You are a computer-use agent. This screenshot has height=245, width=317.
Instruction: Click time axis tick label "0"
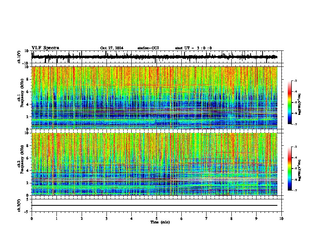point(32,219)
